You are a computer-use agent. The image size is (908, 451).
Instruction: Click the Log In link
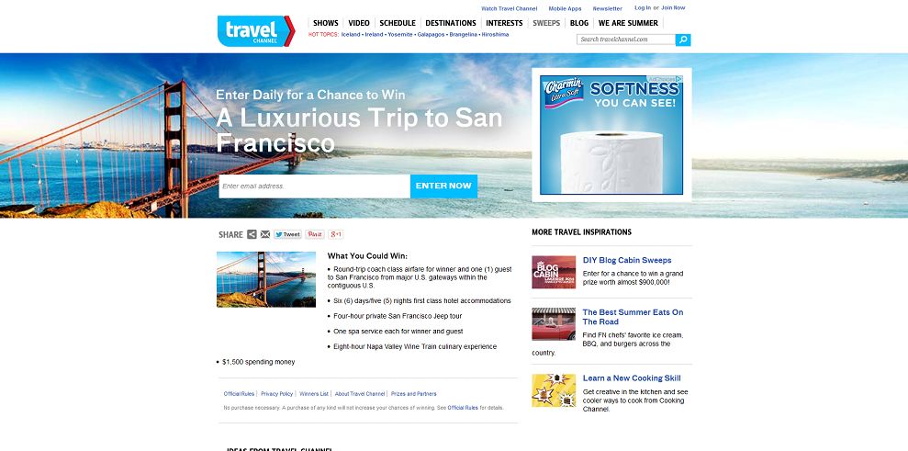[x=643, y=8]
